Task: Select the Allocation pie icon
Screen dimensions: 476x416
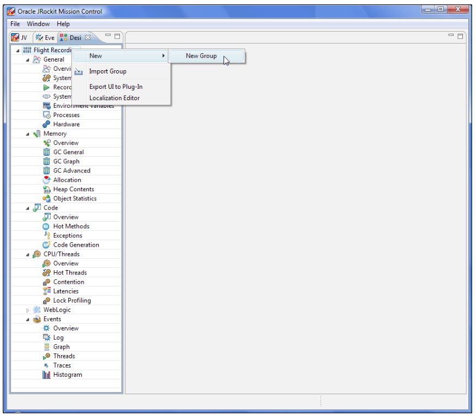Action: click(x=47, y=180)
